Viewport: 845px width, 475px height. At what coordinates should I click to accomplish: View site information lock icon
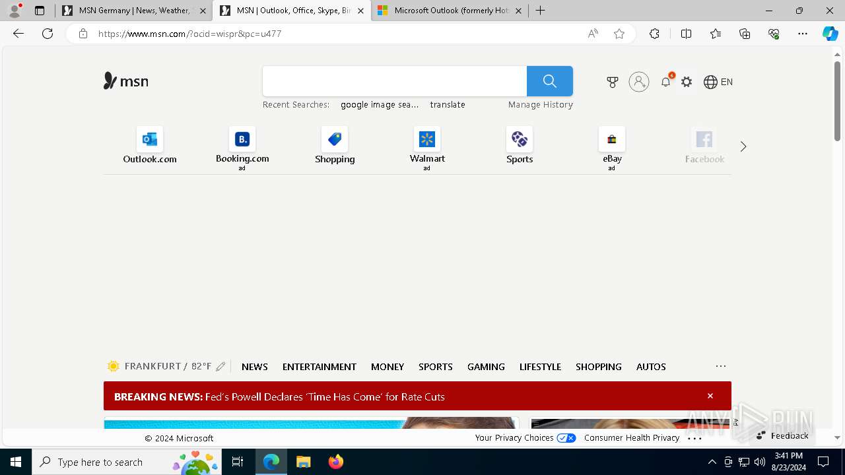[83, 34]
